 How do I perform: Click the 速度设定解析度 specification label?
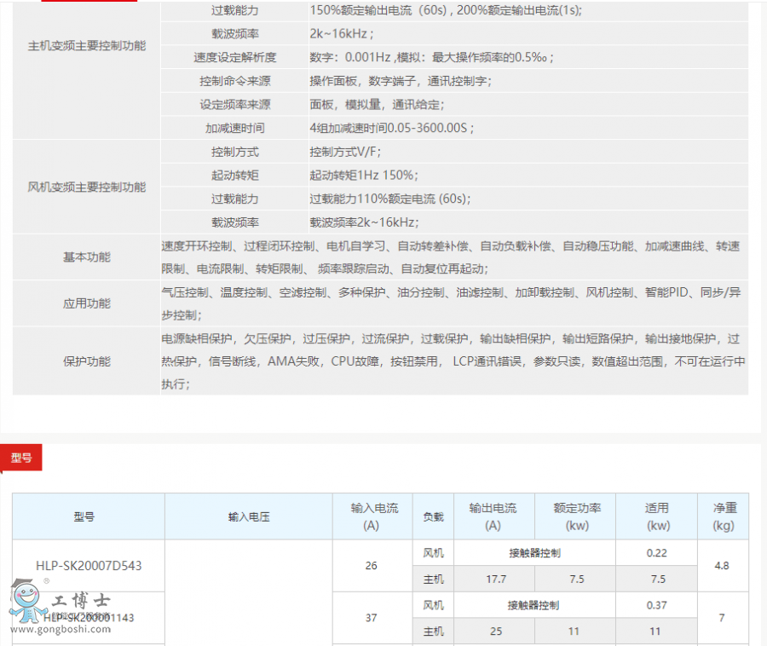tap(235, 58)
